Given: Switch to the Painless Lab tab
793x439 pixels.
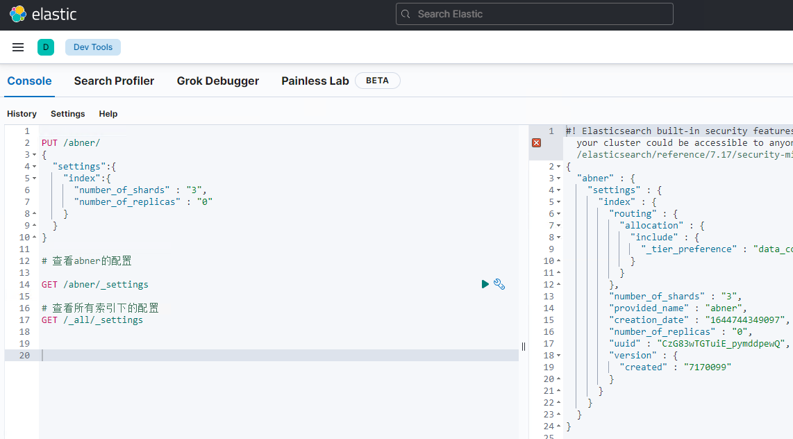Looking at the screenshot, I should [x=315, y=81].
